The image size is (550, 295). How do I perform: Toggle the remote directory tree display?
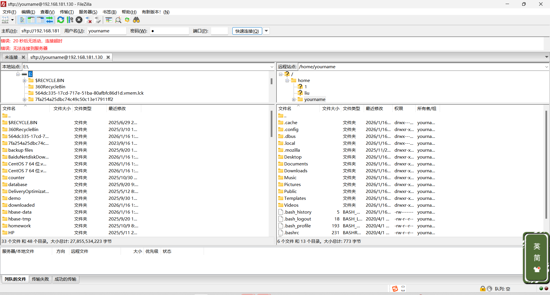pos(40,20)
